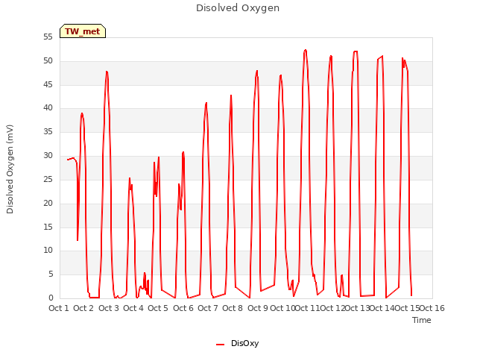
Task: Click the 40 y-axis tick label
Action: tap(48, 107)
